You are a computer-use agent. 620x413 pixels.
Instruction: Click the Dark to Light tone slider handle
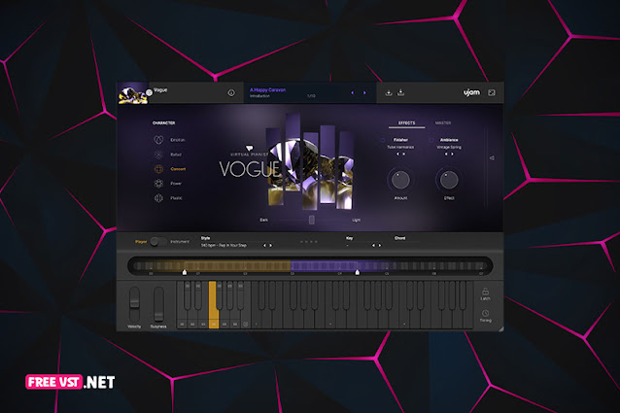(312, 220)
